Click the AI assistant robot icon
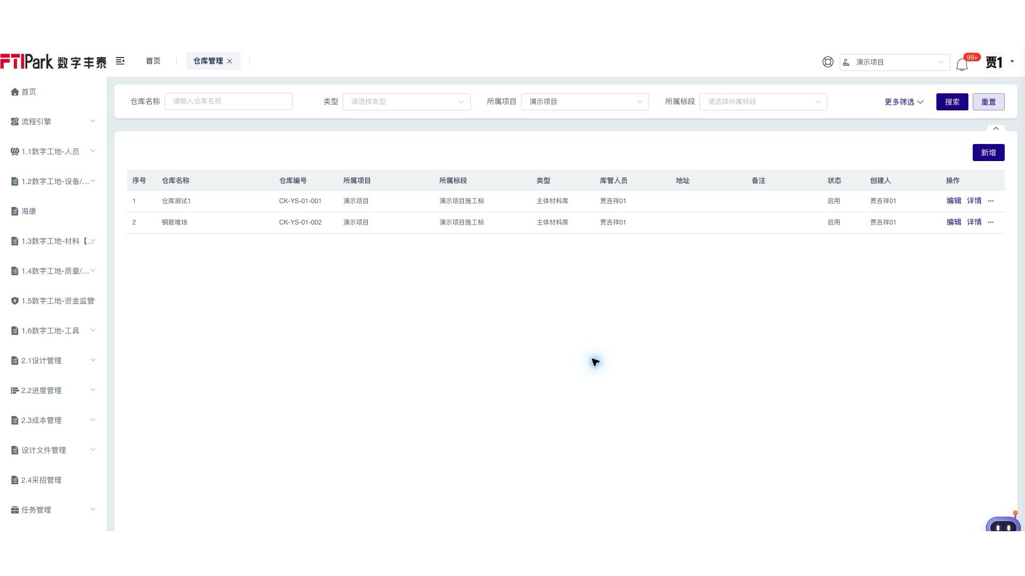The image size is (1025, 576). point(1003,523)
